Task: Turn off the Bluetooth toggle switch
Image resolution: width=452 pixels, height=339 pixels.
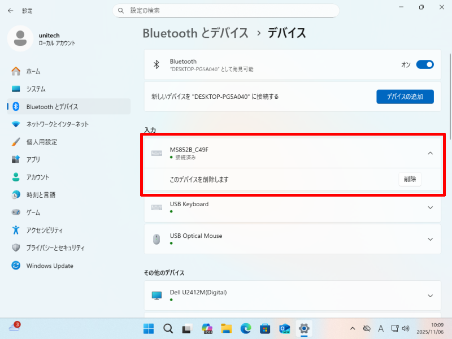Action: pos(424,65)
